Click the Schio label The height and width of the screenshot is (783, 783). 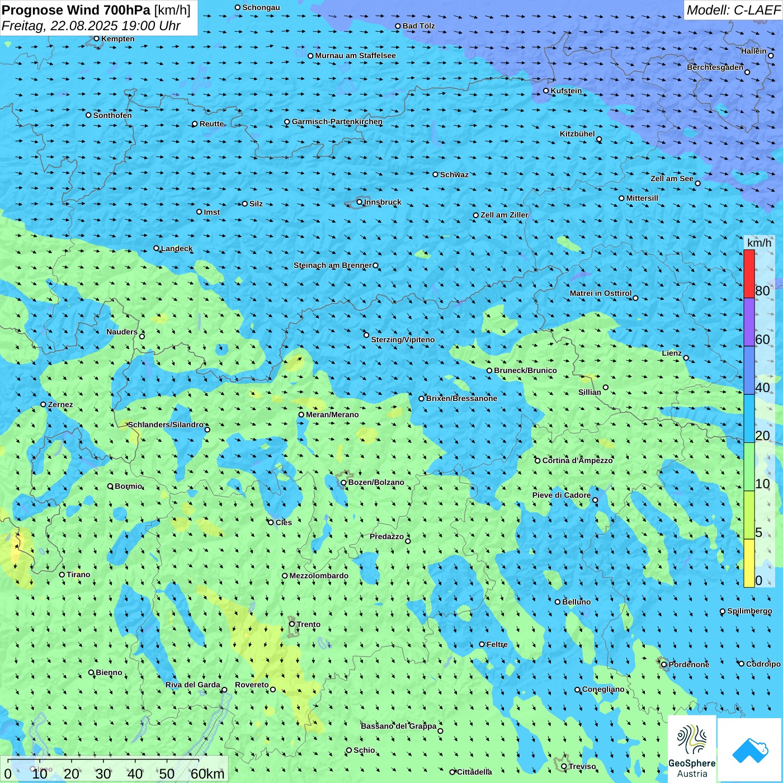pyautogui.click(x=364, y=750)
